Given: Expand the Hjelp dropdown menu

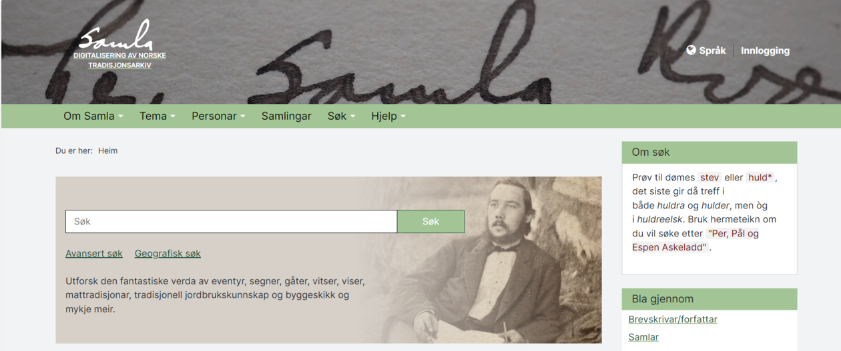Looking at the screenshot, I should [388, 116].
